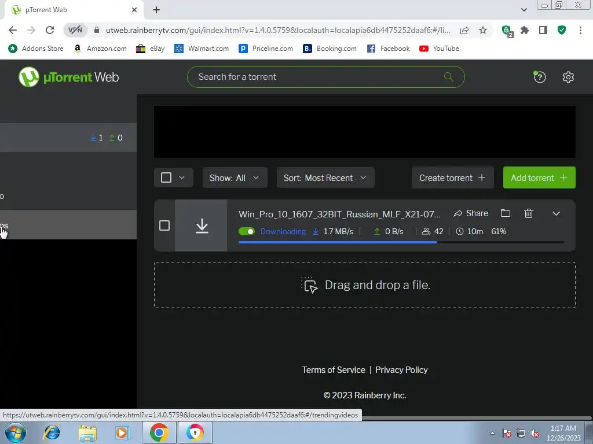Open the Privacy Policy link
This screenshot has width=593, height=444.
(x=401, y=370)
